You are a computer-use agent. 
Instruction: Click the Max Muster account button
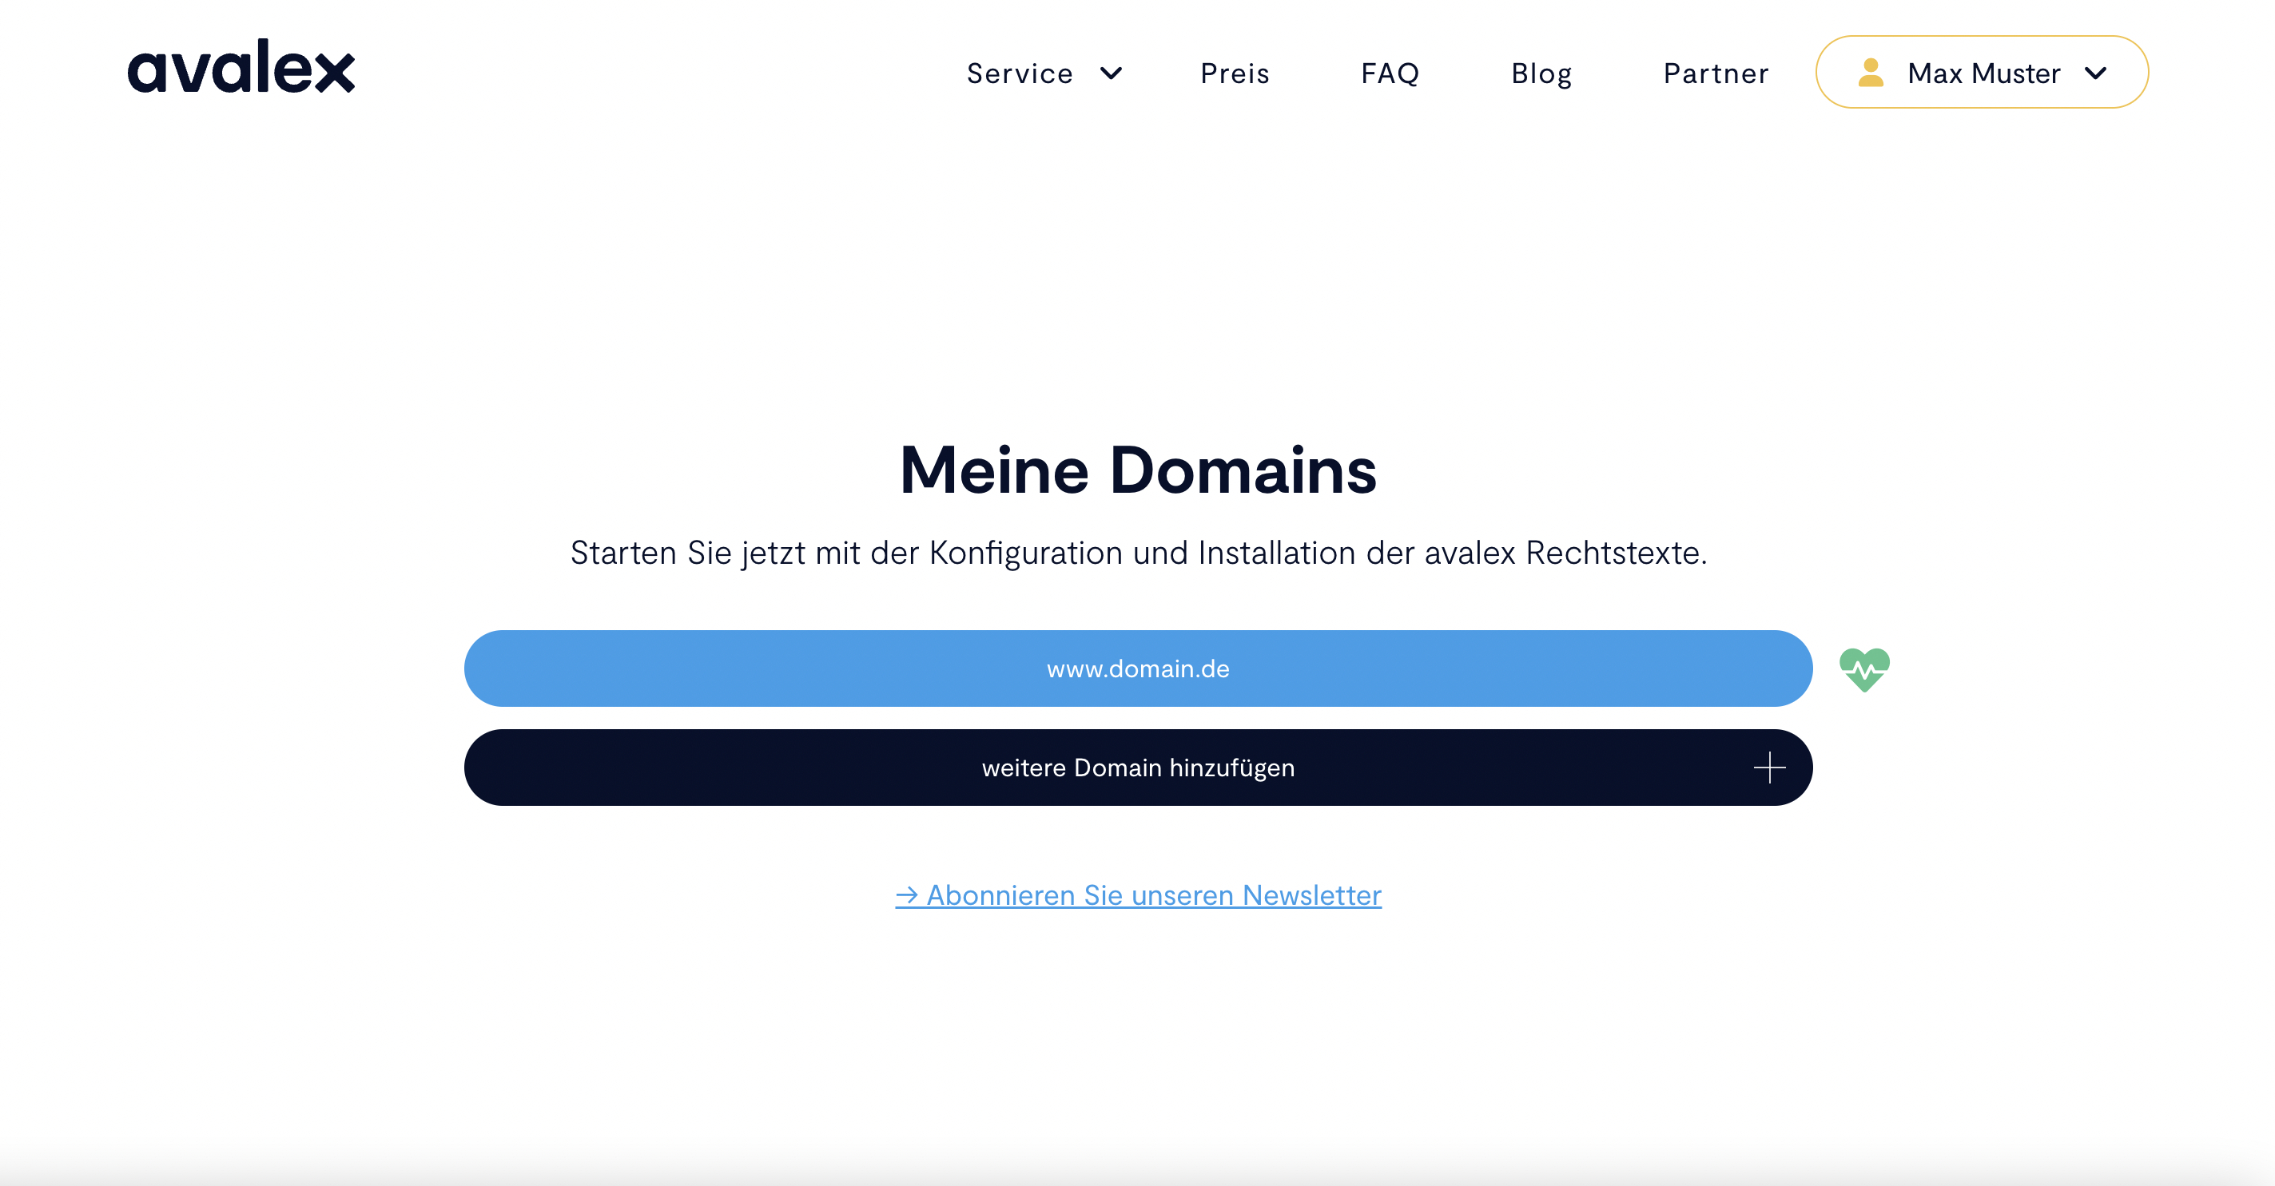coord(1981,73)
